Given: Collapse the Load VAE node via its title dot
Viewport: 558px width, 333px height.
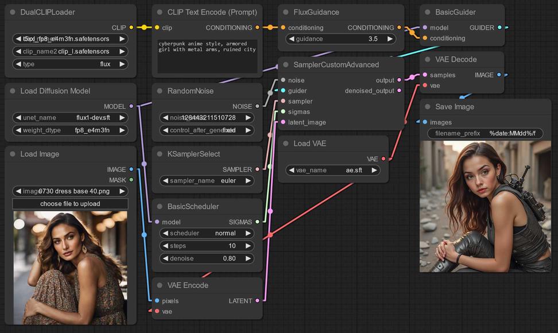Looking at the screenshot, I should click(286, 144).
